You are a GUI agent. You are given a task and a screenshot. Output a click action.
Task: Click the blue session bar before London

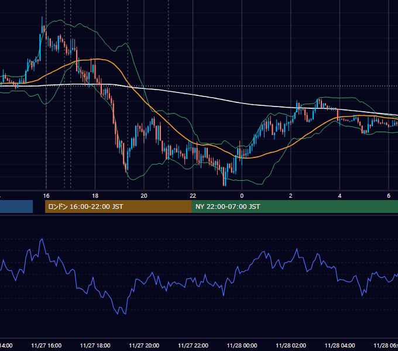click(16, 207)
